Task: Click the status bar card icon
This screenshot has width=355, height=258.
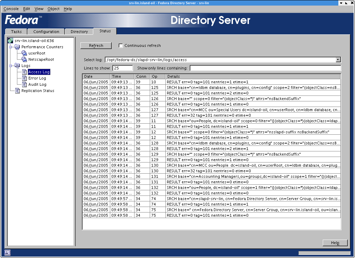Action: [x=7, y=252]
